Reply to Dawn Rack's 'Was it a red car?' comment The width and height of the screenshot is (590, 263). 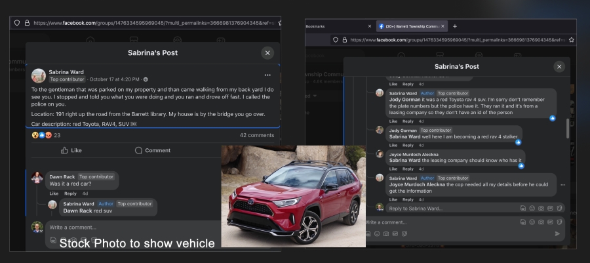(70, 193)
